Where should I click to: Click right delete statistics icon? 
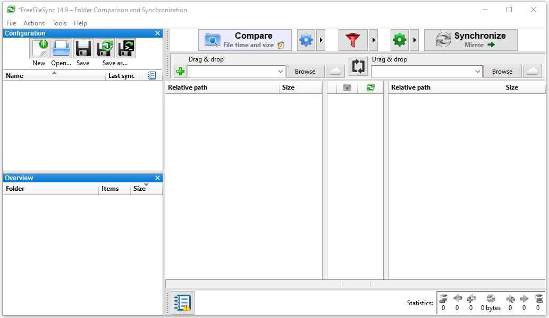tap(538, 298)
